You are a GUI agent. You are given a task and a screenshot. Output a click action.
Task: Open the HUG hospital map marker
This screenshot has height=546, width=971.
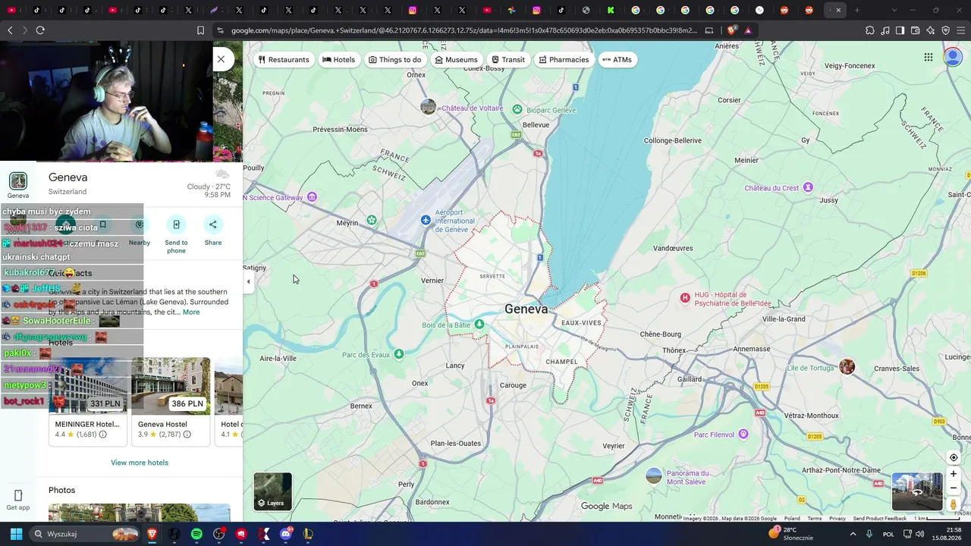[685, 298]
